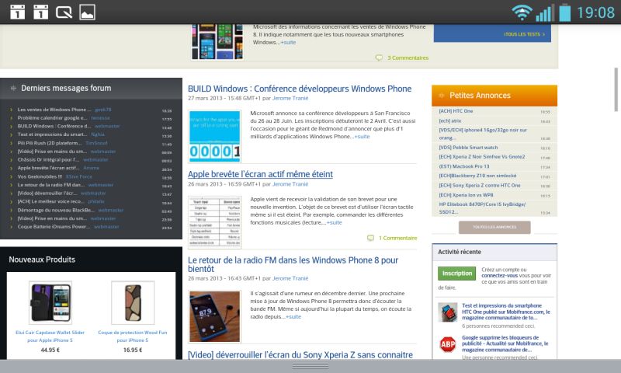Viewport: 621px width, 373px height.
Task: Click Jerome Tranié author link under BUILD Windows
Action: tap(290, 99)
